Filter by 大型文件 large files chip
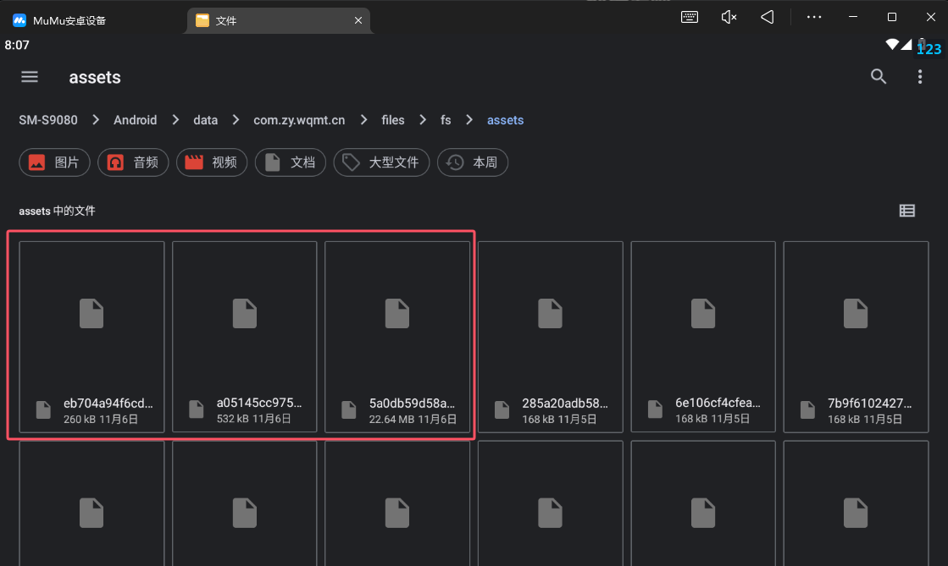The height and width of the screenshot is (566, 948). click(381, 162)
